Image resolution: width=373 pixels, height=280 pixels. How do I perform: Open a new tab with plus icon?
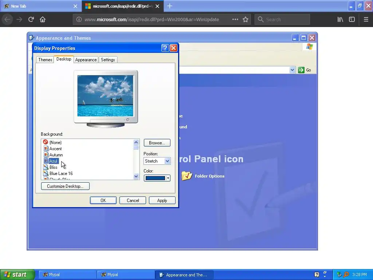click(x=170, y=6)
